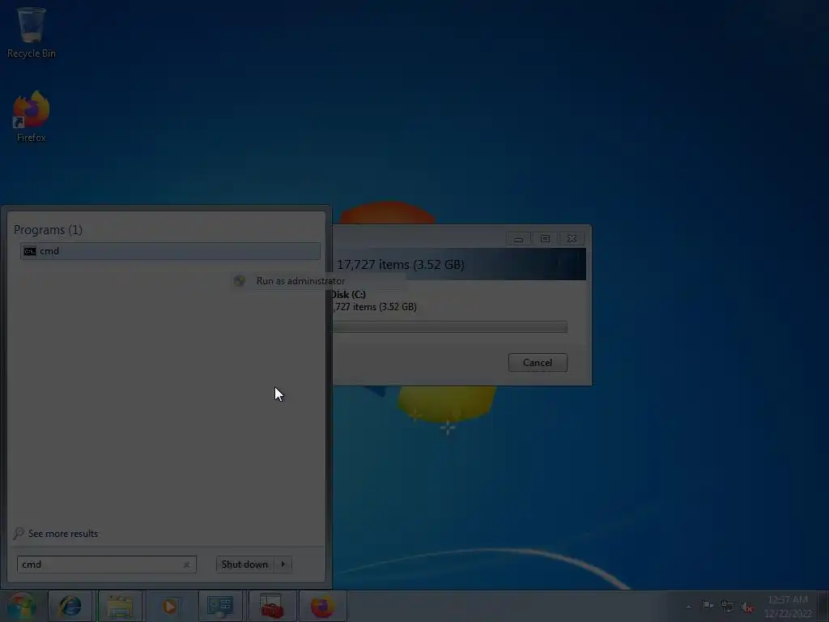The height and width of the screenshot is (622, 829).
Task: Click the Show desktop button
Action: [823, 606]
